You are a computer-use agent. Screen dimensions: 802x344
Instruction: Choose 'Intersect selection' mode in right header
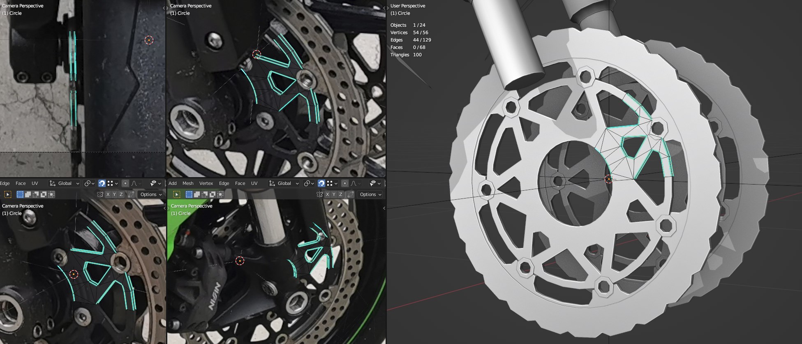[x=220, y=194]
